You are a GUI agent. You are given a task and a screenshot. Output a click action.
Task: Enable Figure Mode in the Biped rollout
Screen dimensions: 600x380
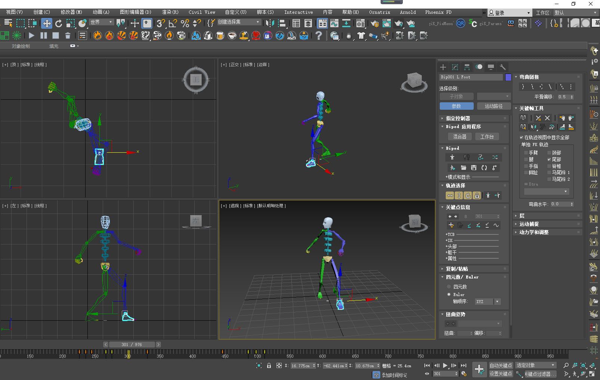click(x=452, y=157)
